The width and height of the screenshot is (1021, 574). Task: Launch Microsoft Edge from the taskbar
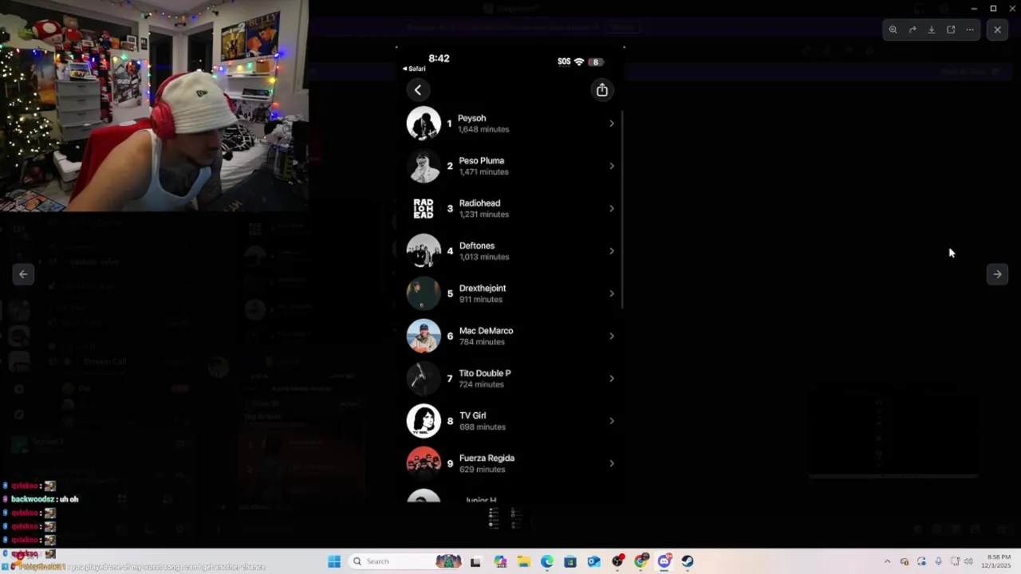pos(546,561)
